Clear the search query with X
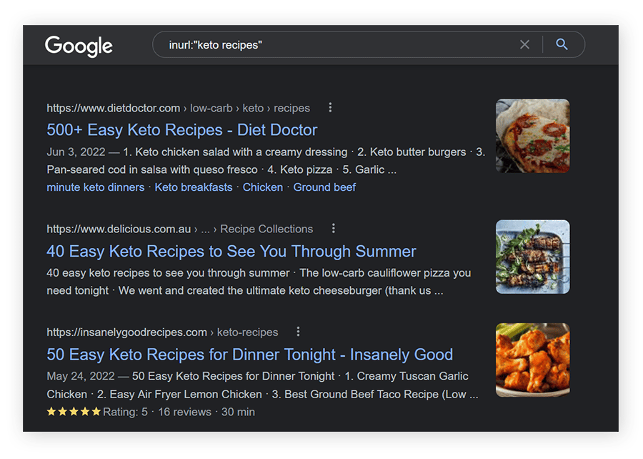The width and height of the screenshot is (643, 459). (x=524, y=45)
